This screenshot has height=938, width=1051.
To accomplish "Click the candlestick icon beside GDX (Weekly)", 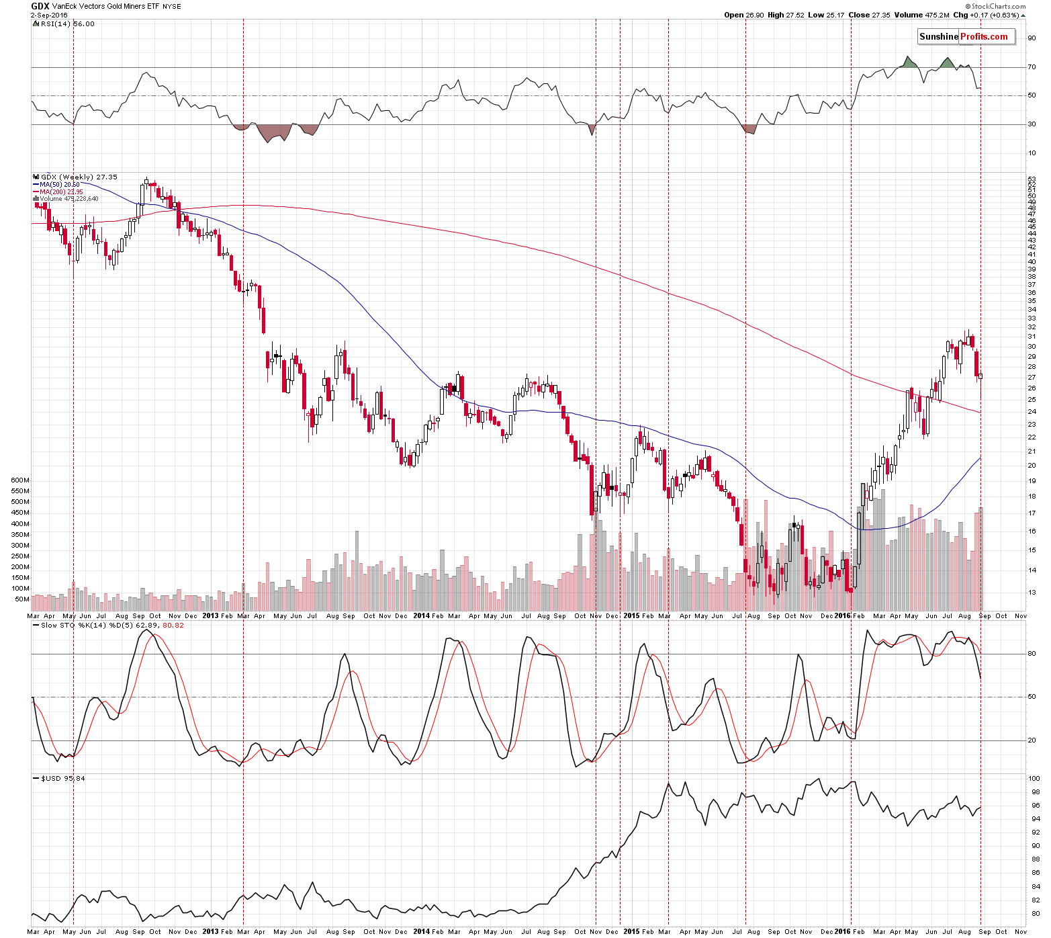I will tap(36, 177).
